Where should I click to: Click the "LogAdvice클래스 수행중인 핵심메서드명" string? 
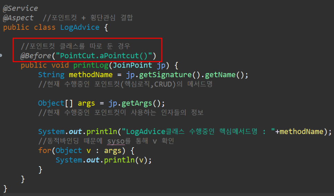(x=198, y=131)
